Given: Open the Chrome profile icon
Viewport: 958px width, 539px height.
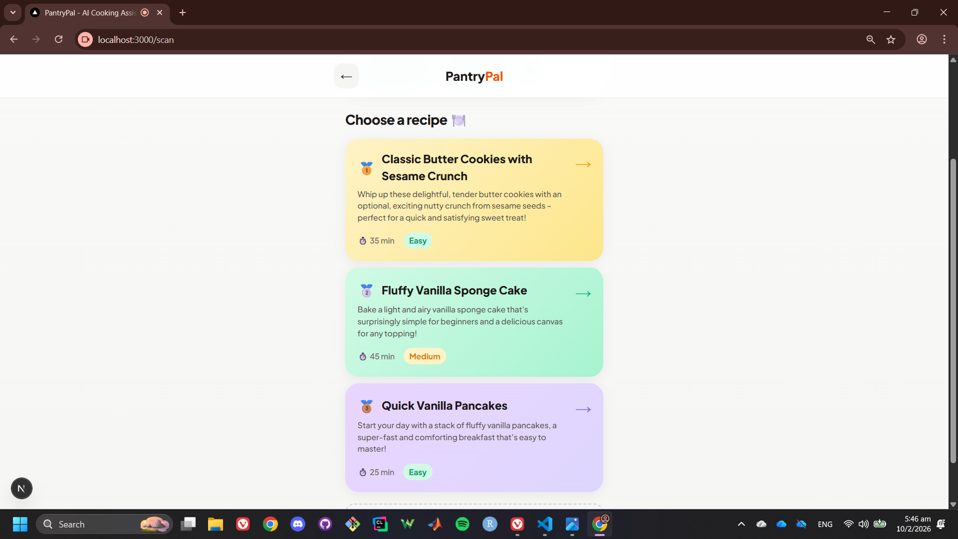Looking at the screenshot, I should (922, 40).
